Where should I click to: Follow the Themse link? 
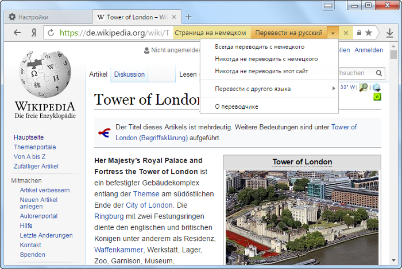point(146,194)
